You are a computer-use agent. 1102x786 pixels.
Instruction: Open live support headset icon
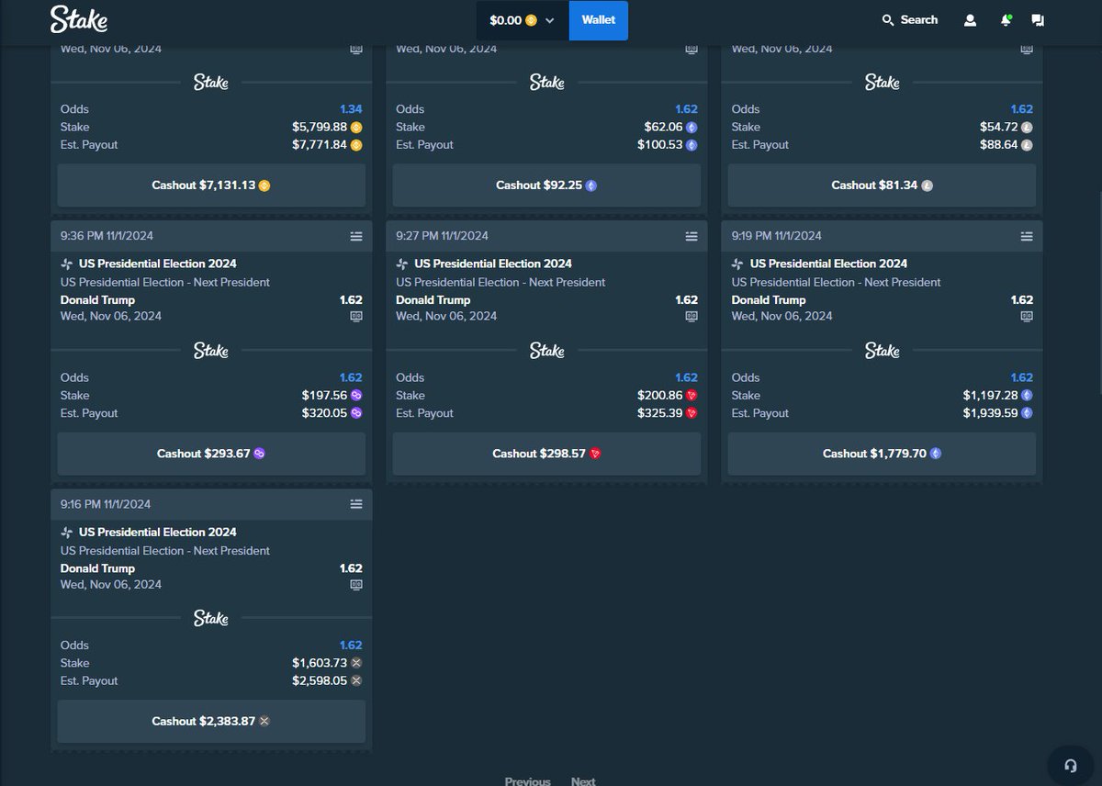[1071, 765]
